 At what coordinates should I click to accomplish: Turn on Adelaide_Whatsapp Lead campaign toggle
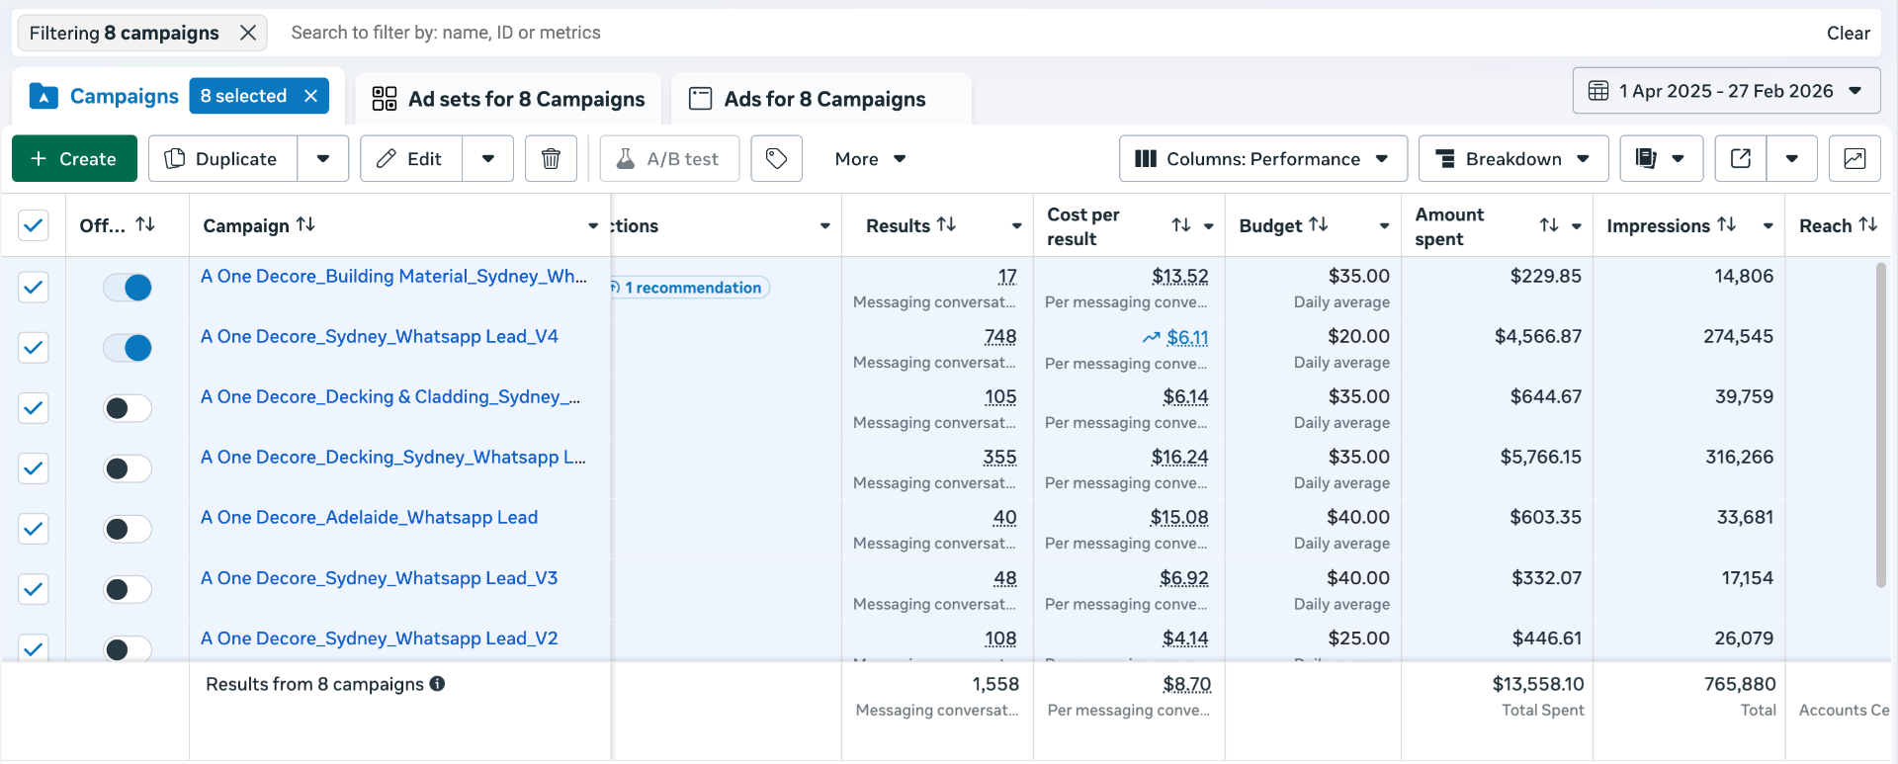click(x=128, y=529)
